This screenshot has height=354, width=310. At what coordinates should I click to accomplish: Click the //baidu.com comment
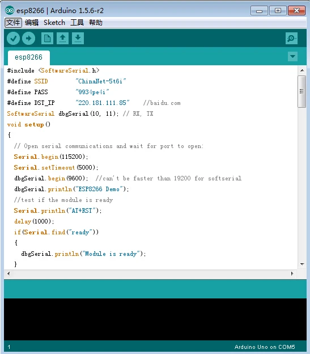162,103
